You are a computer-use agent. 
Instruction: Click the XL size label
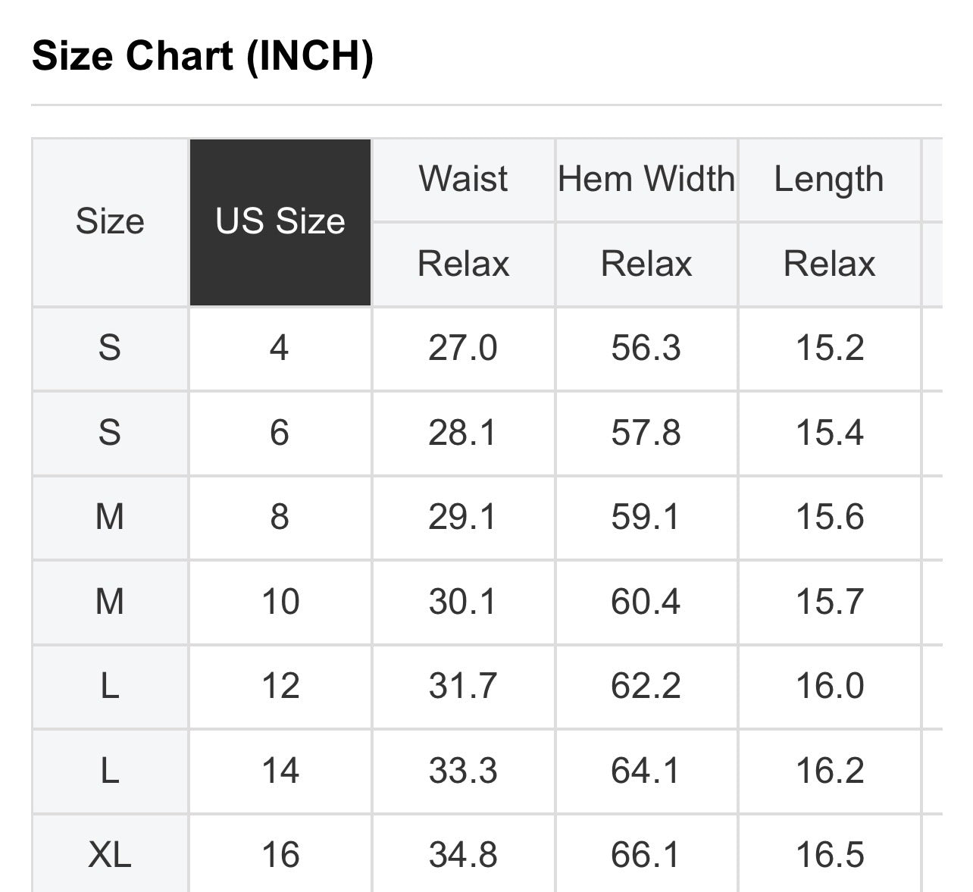(x=110, y=855)
